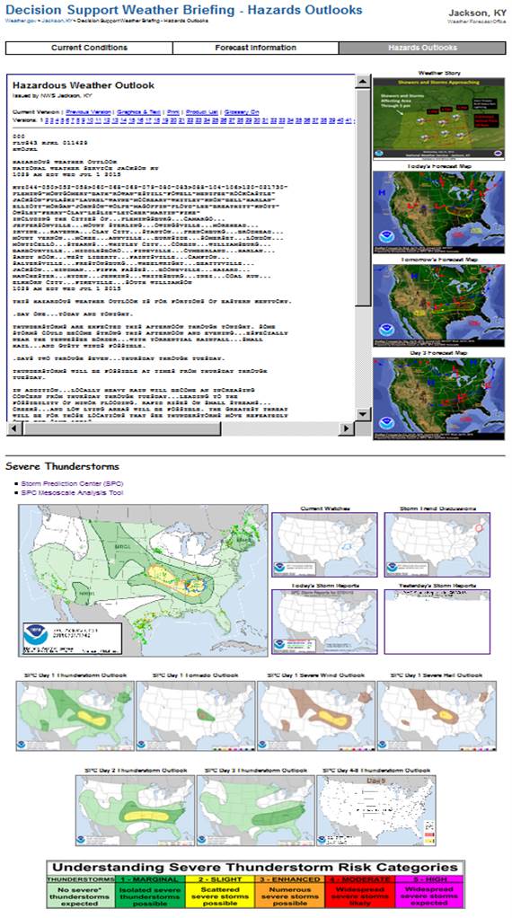Open the SPC Mesoscale Analysis Tool link
512x918 pixels.
(x=72, y=493)
